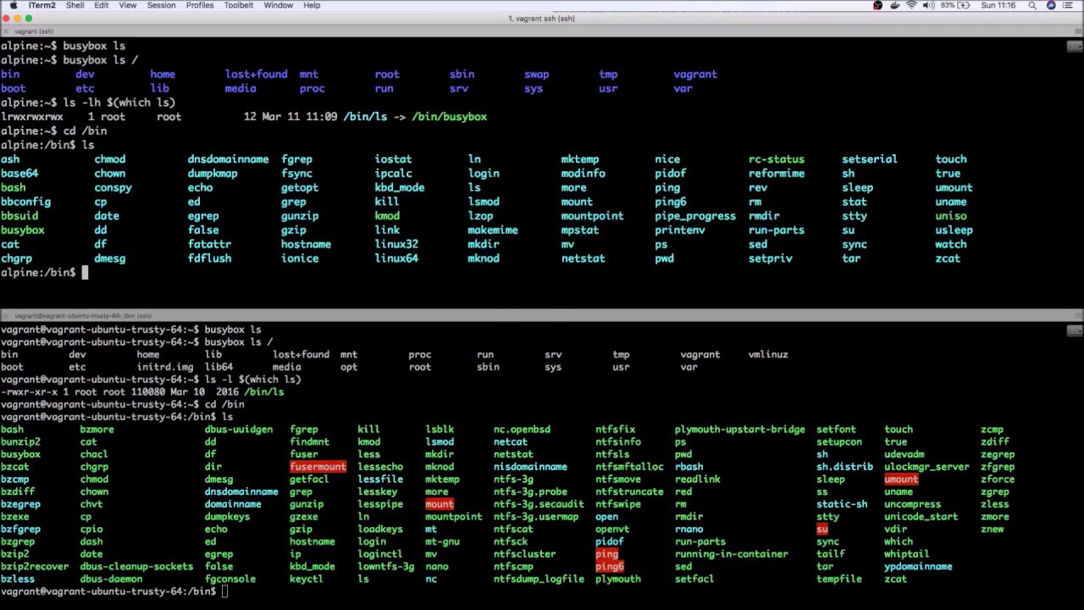Viewport: 1084px width, 610px height.
Task: Open Spotlight search from the menu bar
Action: [x=1033, y=5]
